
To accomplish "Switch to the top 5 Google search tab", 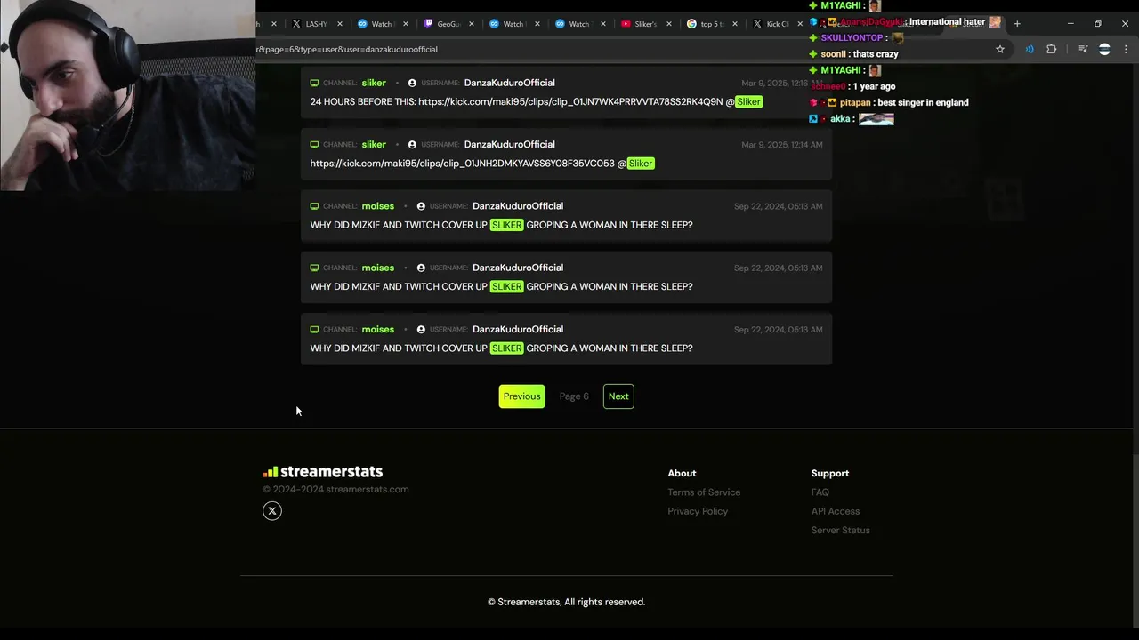I will (711, 24).
